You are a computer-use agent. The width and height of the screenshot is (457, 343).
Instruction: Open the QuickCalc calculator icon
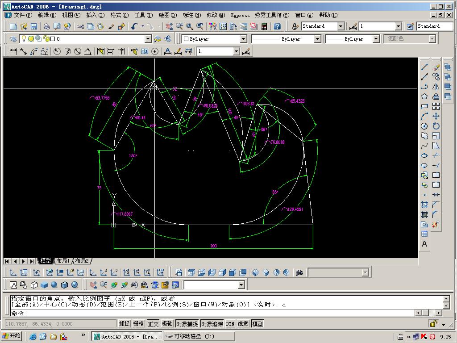(x=264, y=26)
